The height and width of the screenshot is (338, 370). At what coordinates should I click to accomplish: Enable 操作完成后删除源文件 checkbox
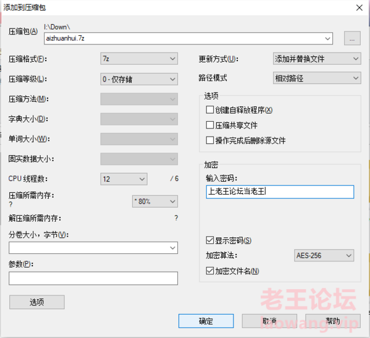210,140
